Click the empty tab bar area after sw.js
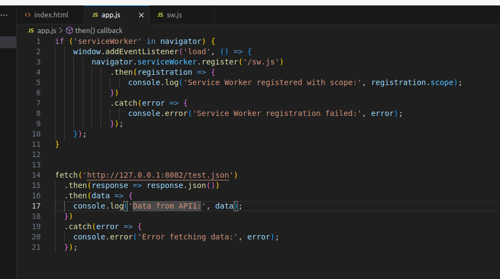Image resolution: width=500 pixels, height=279 pixels. point(353,15)
